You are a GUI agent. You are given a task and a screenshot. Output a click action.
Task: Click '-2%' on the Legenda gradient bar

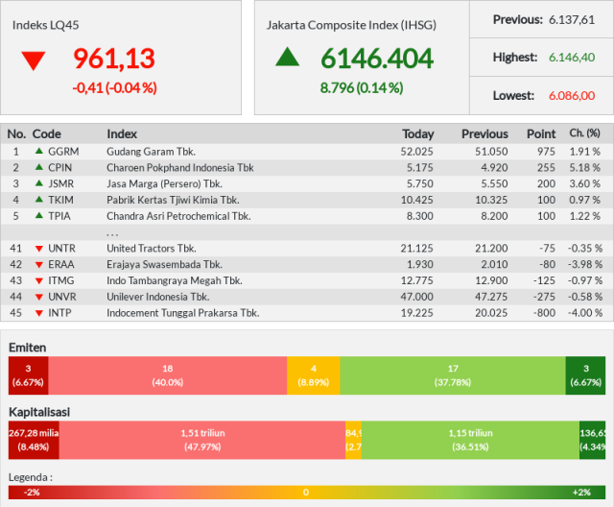pyautogui.click(x=32, y=492)
